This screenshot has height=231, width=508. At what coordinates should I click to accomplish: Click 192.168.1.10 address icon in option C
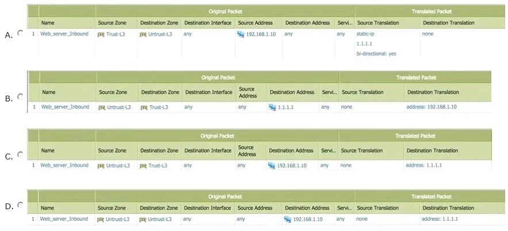[x=272, y=166]
